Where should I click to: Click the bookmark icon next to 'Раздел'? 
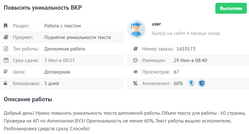pyautogui.click(x=6, y=26)
